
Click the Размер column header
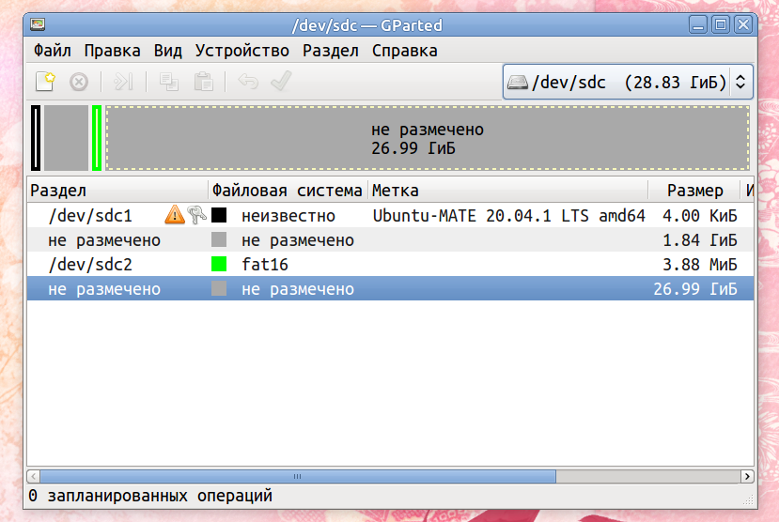[x=694, y=190]
